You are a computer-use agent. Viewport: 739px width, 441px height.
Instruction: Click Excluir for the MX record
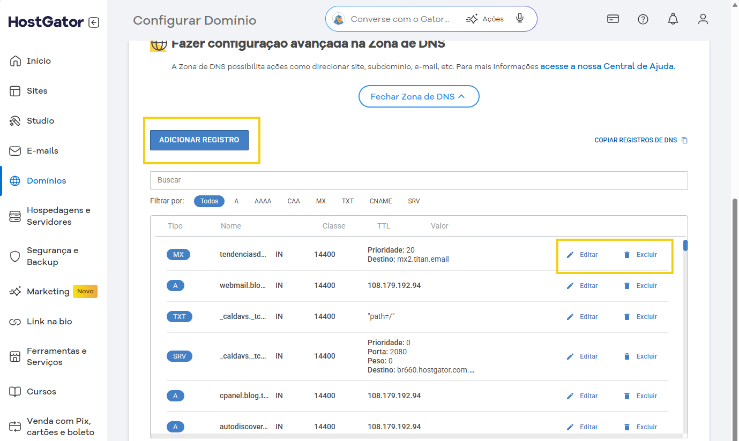pyautogui.click(x=640, y=255)
